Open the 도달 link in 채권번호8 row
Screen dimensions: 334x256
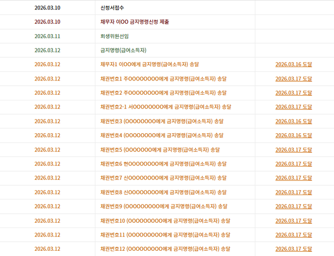tap(293, 192)
